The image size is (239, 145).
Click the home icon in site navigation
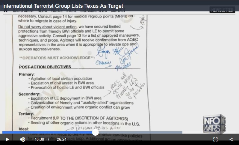[6, 11]
